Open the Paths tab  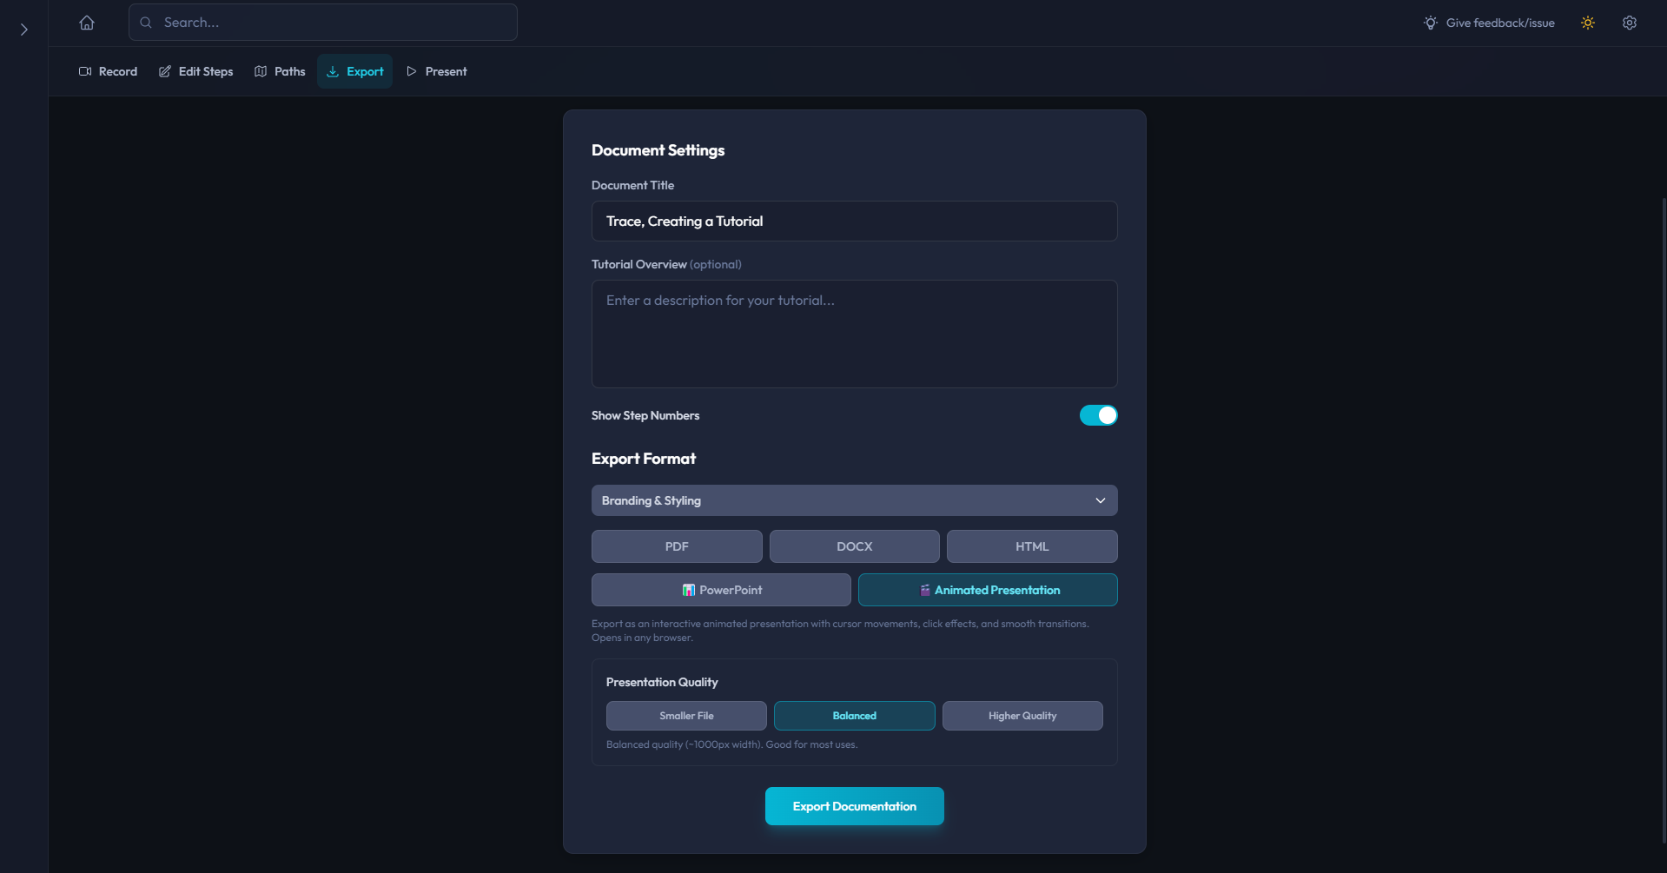point(280,71)
